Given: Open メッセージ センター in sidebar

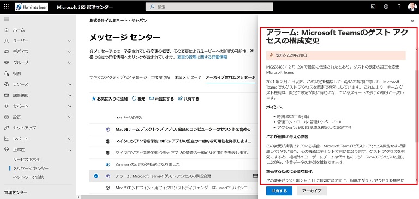Looking at the screenshot, I should tap(31, 169).
